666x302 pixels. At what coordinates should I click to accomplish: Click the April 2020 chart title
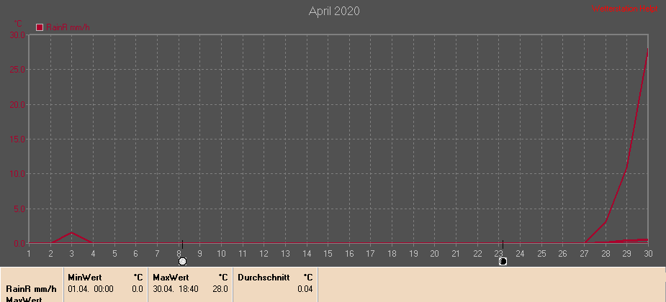pyautogui.click(x=334, y=11)
